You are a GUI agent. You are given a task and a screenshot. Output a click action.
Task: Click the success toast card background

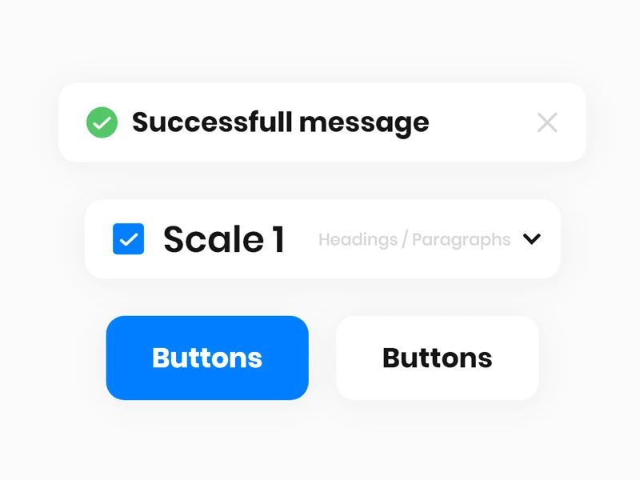pos(322,122)
